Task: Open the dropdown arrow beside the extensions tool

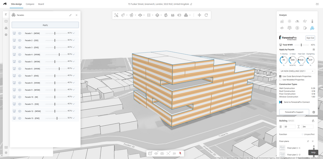Action: coord(190,15)
